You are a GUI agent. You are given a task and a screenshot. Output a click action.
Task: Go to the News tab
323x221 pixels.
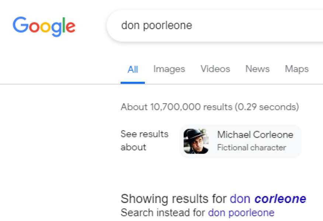[257, 69]
